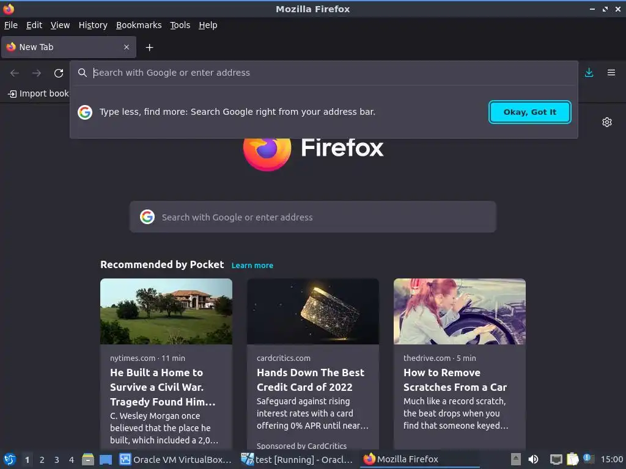Switch to workspace 2 in taskbar
The image size is (626, 469).
click(42, 460)
